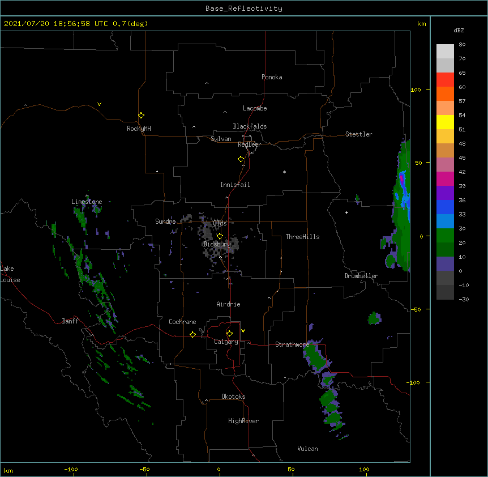Image resolution: width=488 pixels, height=477 pixels.
Task: Click the violet 0–10 dBZ legend swatch
Action: pyautogui.click(x=445, y=264)
